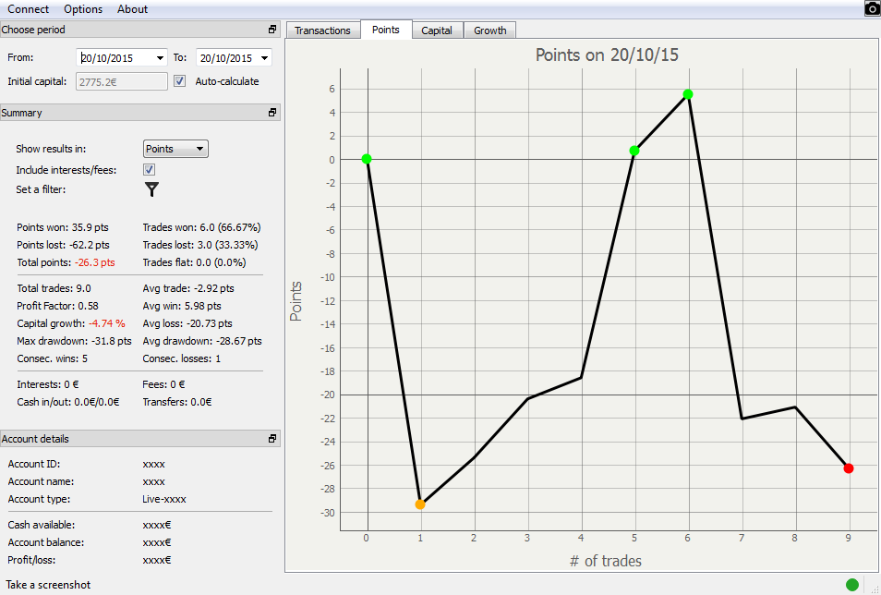This screenshot has height=595, width=881.
Task: Click the Account ID 'xxxx' value
Action: click(x=153, y=464)
